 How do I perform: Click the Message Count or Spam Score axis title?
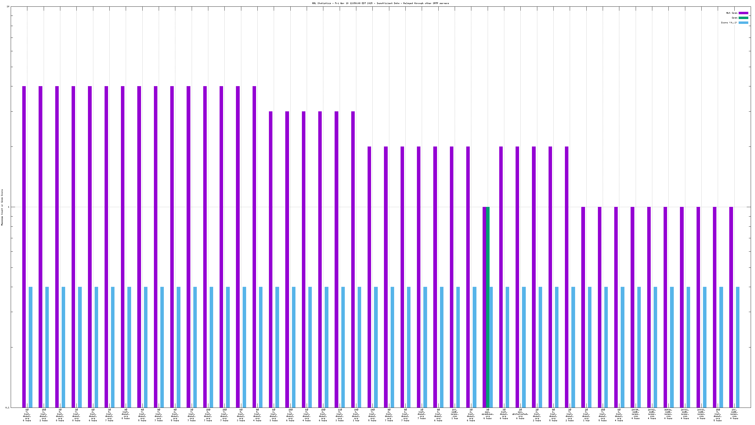coord(2,207)
